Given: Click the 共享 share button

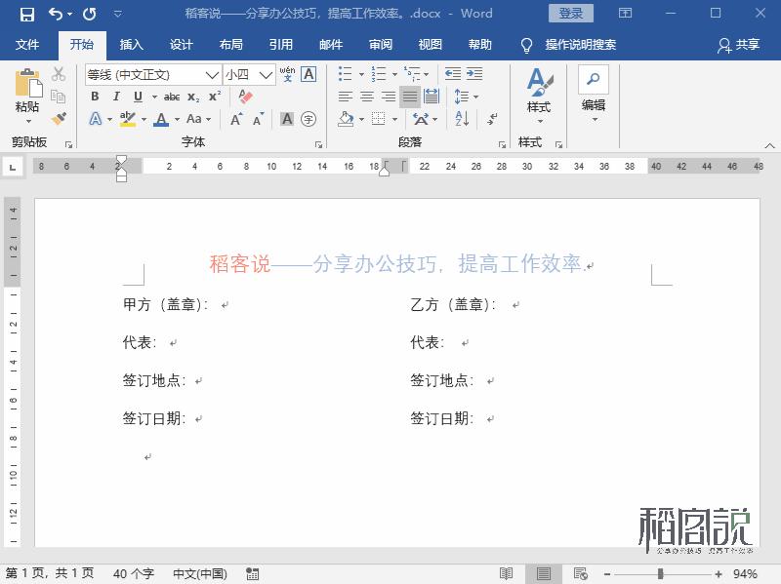Looking at the screenshot, I should coord(748,44).
